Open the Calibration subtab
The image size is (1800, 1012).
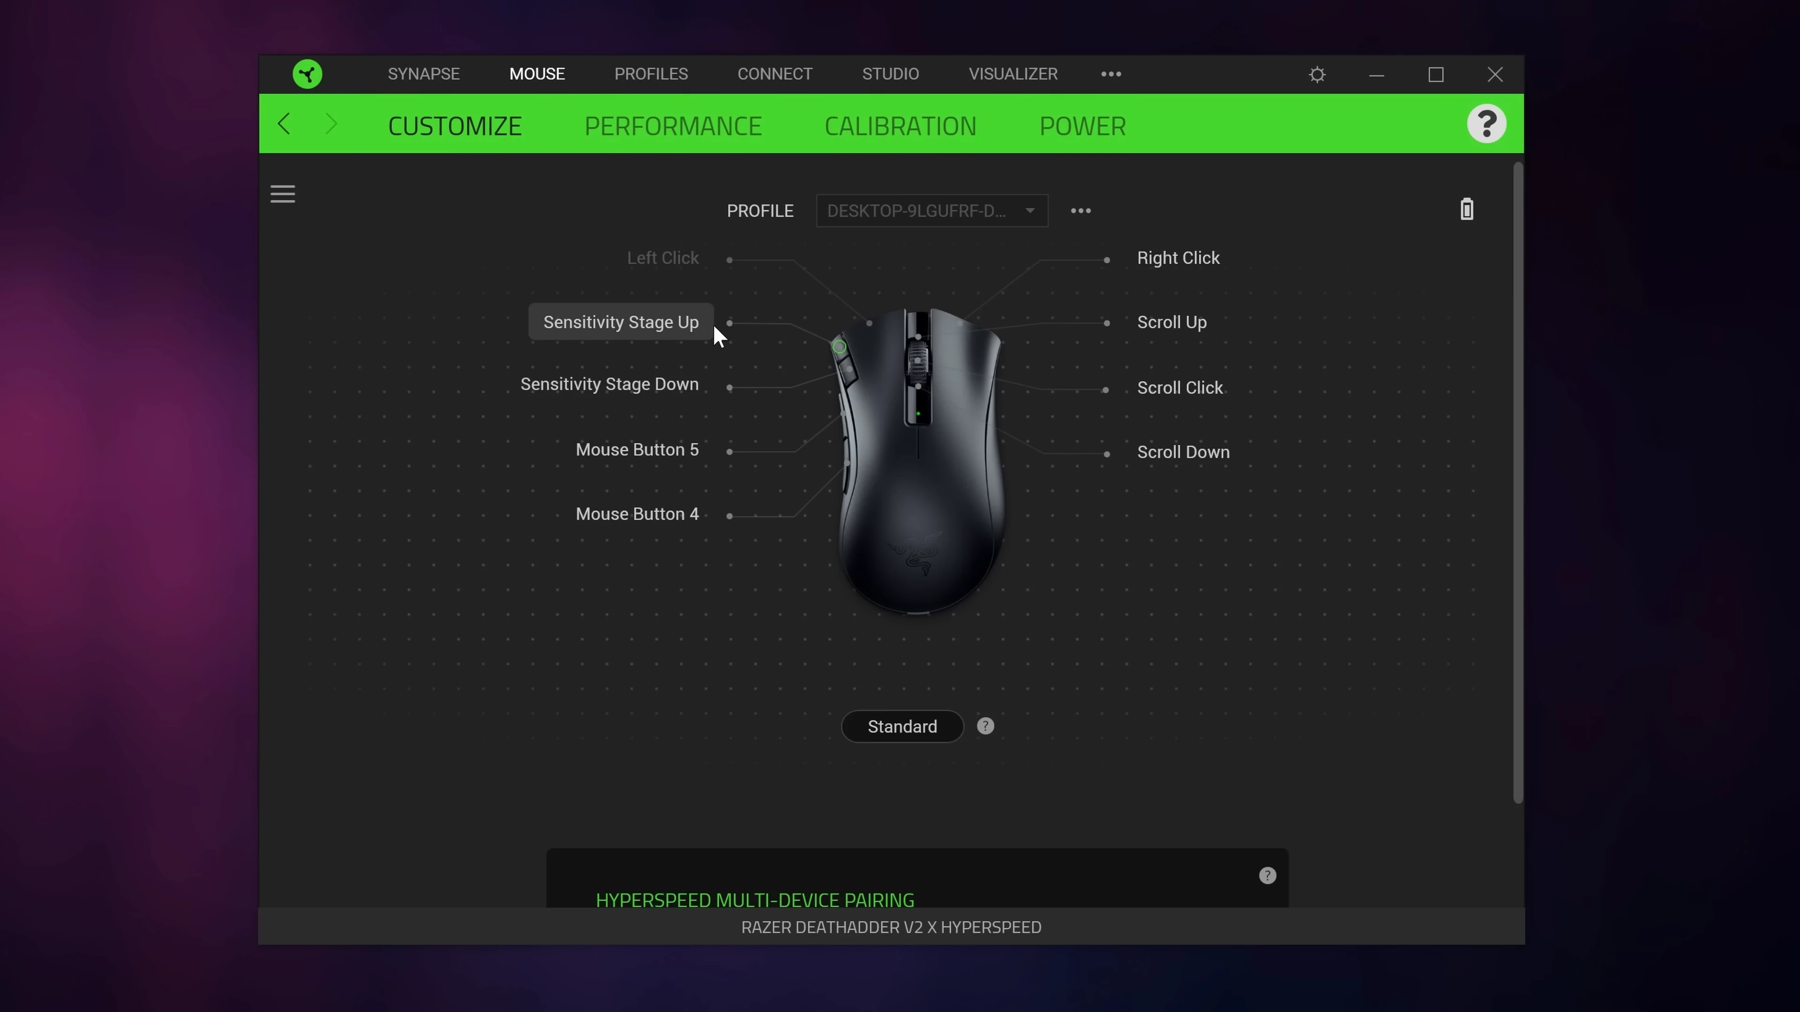tap(900, 126)
